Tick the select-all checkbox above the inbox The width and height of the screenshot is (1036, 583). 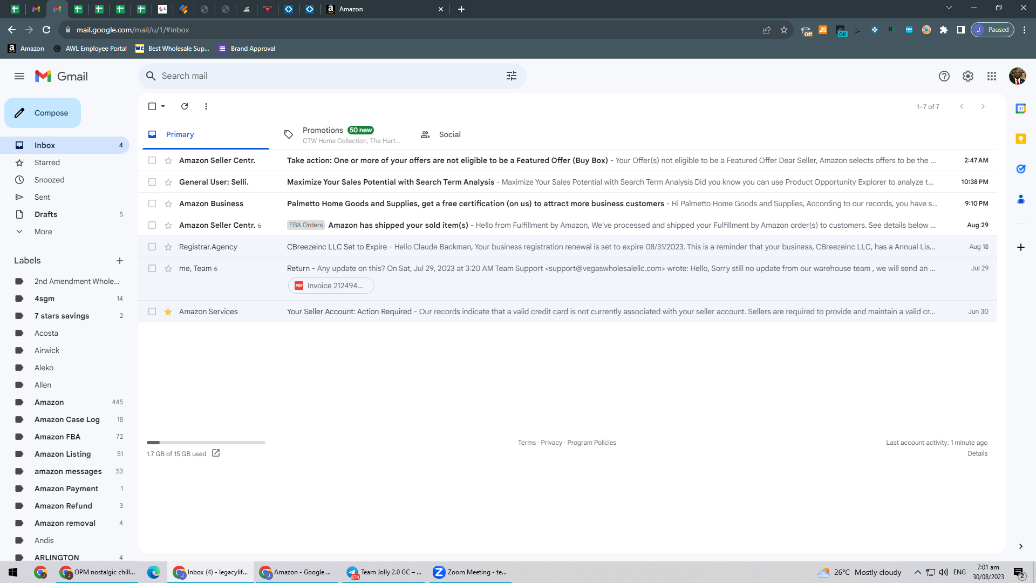coord(152,106)
